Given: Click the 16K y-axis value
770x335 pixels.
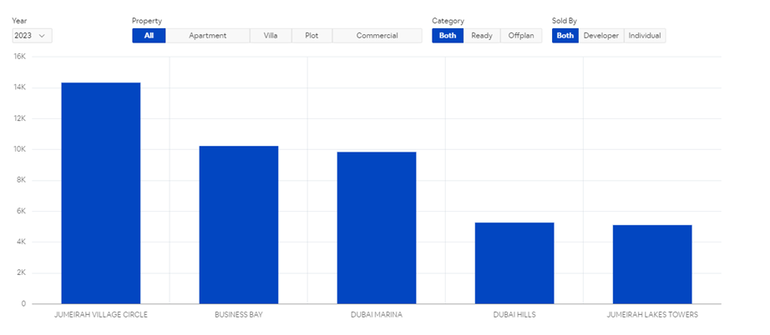Looking at the screenshot, I should click(20, 57).
